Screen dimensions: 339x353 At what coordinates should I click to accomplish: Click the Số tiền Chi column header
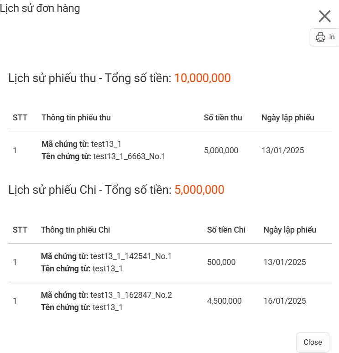tap(226, 229)
